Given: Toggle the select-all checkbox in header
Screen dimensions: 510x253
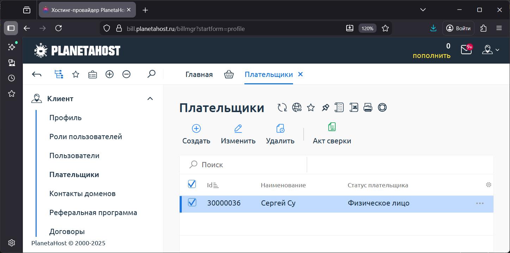Looking at the screenshot, I should pyautogui.click(x=192, y=184).
